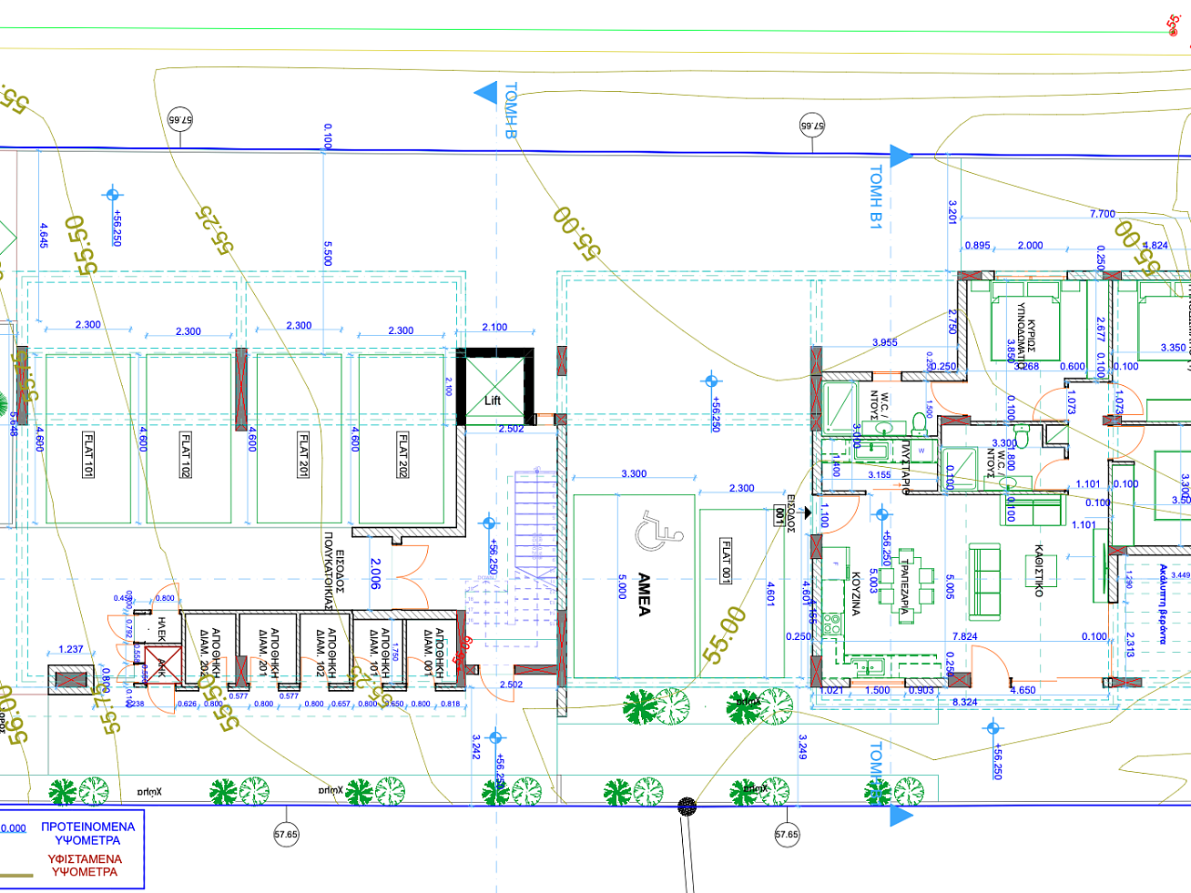Click the FLAT 001 parking label
The width and height of the screenshot is (1191, 893).
pyautogui.click(x=726, y=561)
